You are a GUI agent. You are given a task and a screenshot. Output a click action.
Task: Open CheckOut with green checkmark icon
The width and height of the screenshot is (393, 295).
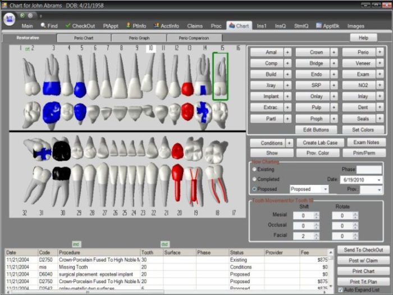(x=68, y=25)
